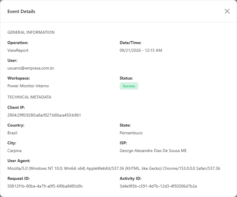Click the 'Country:' field label
The height and width of the screenshot is (197, 237).
tap(16, 125)
